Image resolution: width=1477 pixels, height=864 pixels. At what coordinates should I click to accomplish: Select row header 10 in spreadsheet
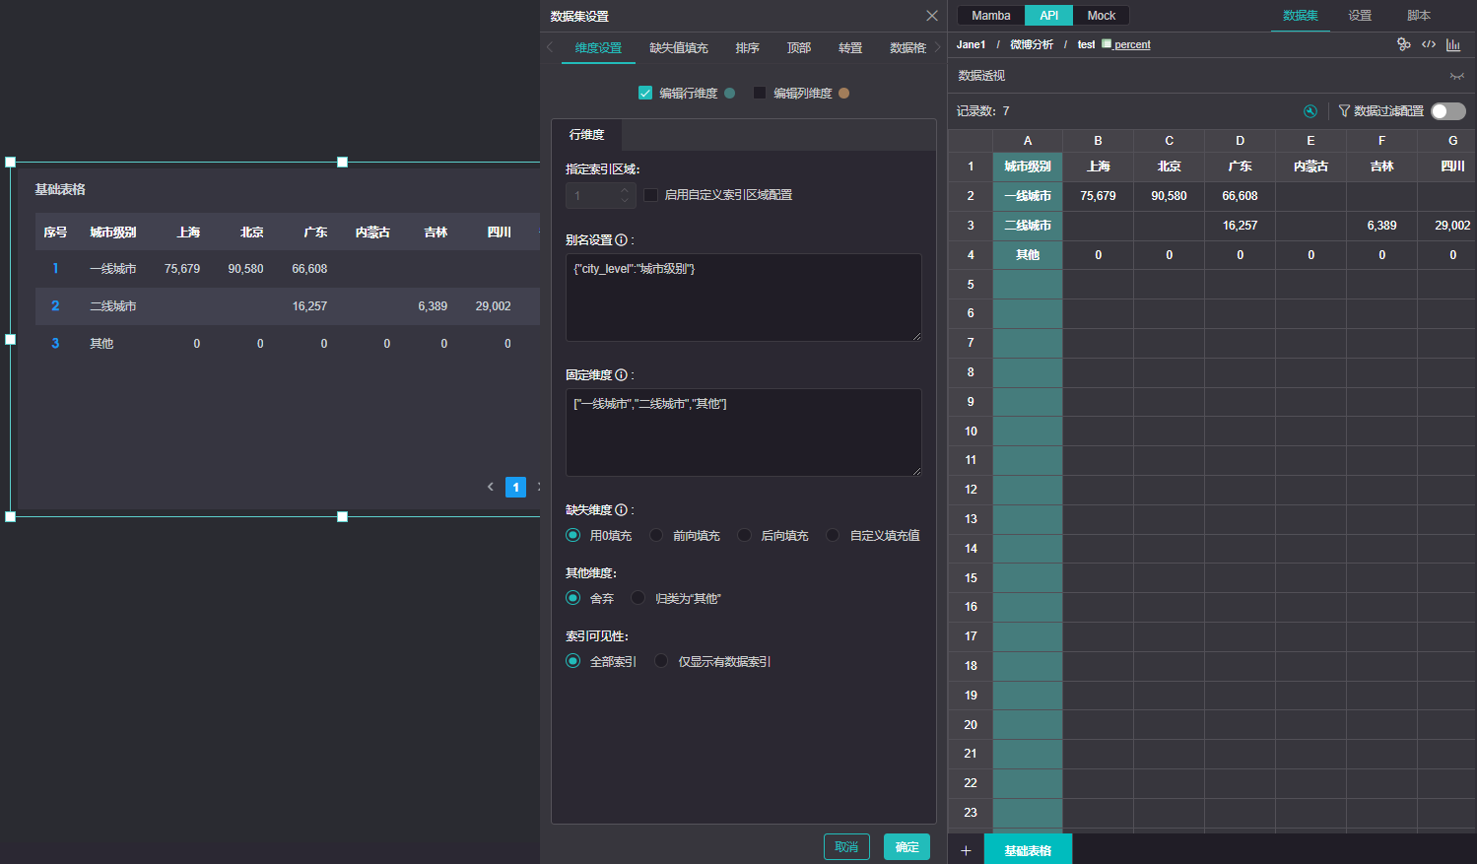coord(971,432)
